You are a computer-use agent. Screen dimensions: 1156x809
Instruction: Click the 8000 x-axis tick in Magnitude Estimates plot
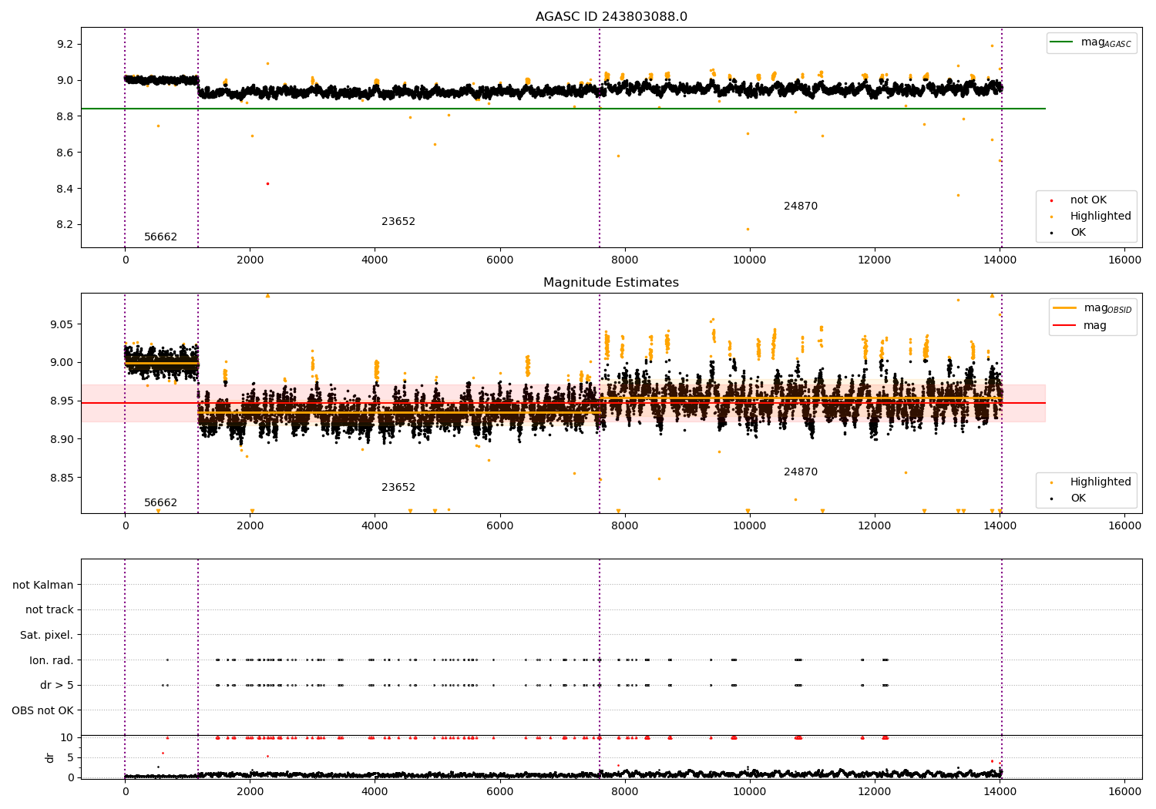click(x=625, y=526)
